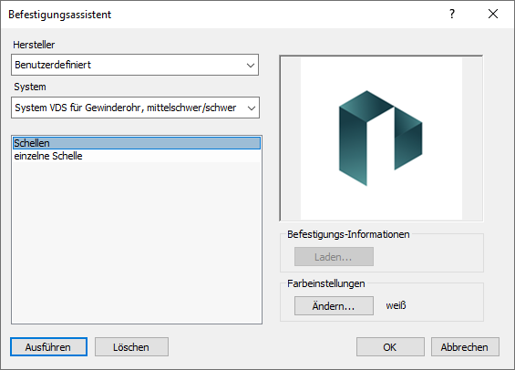515x370 pixels.
Task: Cancel with the Abbrechen button
Action: [x=465, y=346]
